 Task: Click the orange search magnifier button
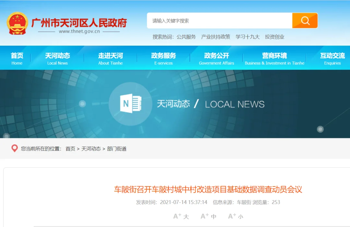point(305,20)
